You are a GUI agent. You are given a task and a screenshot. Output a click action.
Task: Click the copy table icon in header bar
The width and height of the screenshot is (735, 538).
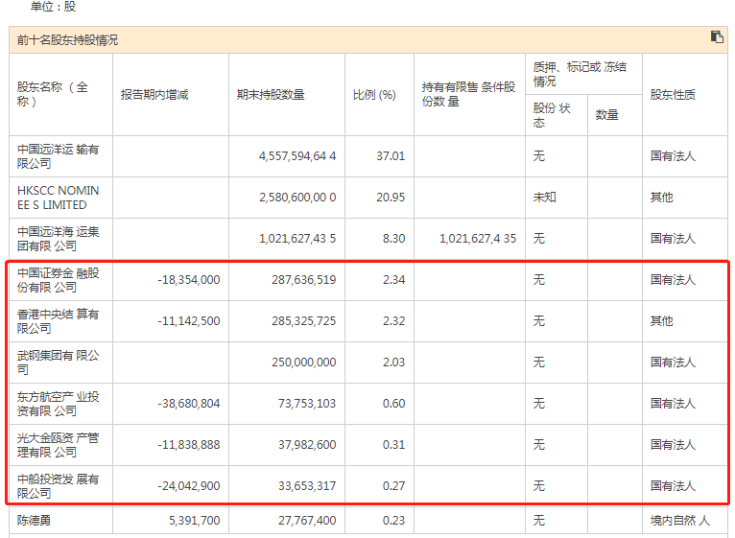pyautogui.click(x=717, y=36)
